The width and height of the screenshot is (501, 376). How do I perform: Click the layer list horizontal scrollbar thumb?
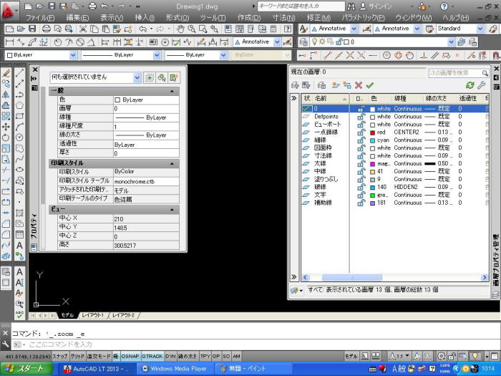pos(352,278)
